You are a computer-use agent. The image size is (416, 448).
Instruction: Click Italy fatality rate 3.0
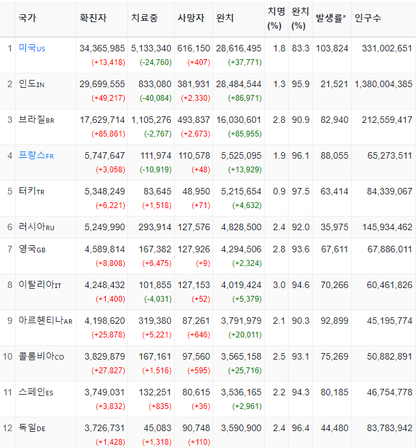[x=279, y=285]
